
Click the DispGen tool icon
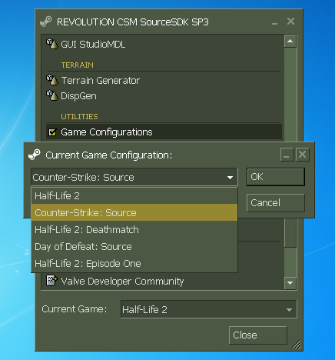click(x=52, y=95)
